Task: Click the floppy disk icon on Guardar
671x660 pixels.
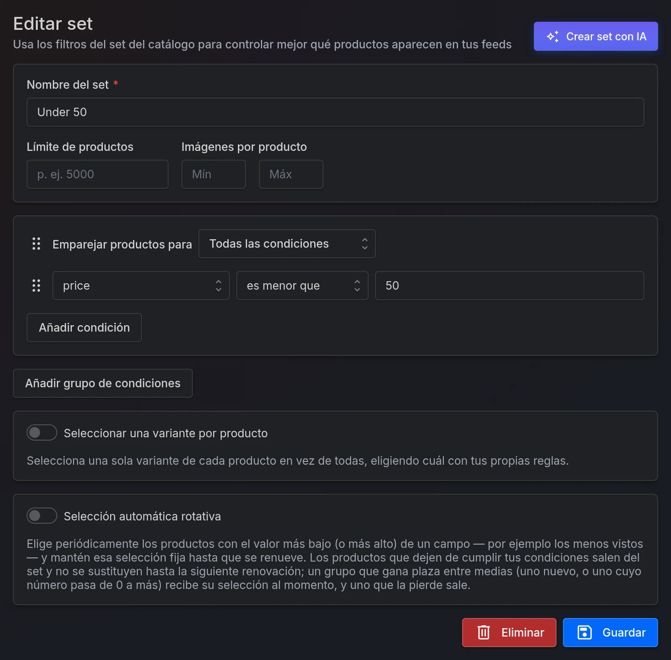Action: click(x=585, y=632)
